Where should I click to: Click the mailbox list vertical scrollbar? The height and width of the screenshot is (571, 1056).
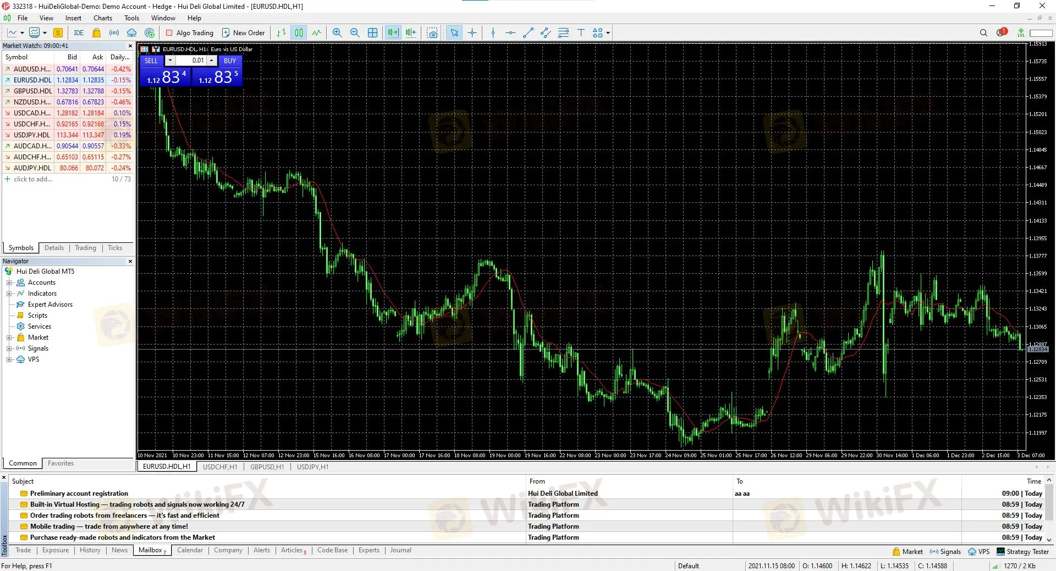tap(1049, 510)
